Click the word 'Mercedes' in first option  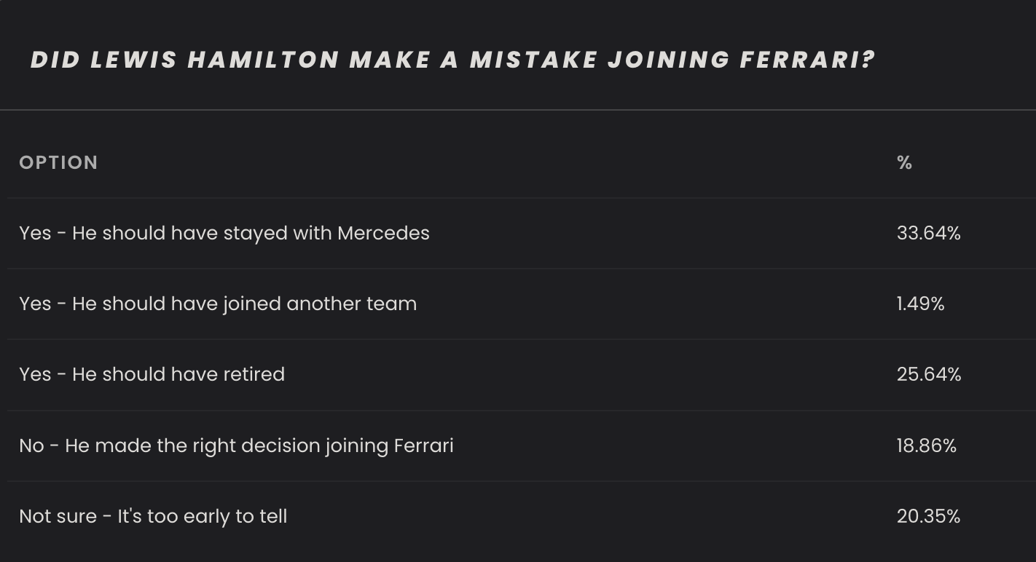(x=383, y=234)
